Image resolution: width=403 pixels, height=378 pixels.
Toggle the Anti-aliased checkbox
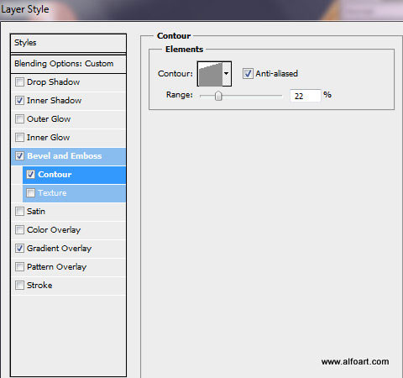(x=248, y=74)
